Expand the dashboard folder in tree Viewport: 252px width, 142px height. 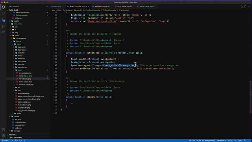22,50
